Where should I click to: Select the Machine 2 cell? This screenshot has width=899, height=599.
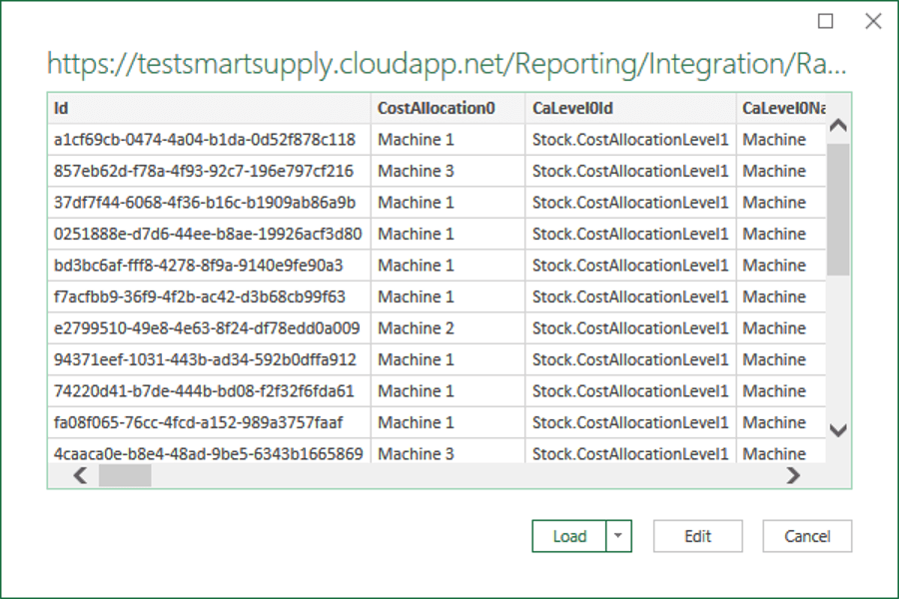417,328
